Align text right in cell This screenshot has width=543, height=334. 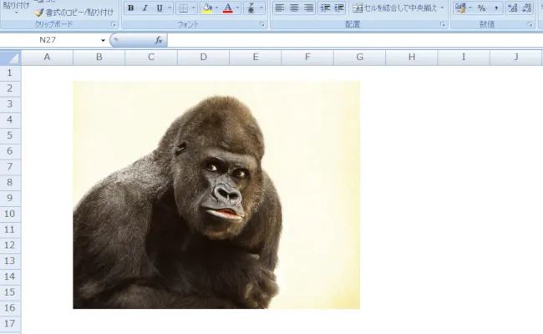point(308,8)
